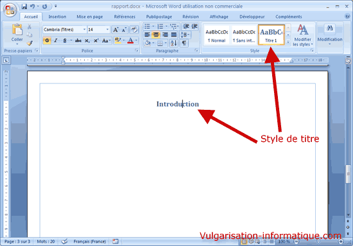This screenshot has width=353, height=246.
Task: Apply the Normal style
Action: [216, 35]
